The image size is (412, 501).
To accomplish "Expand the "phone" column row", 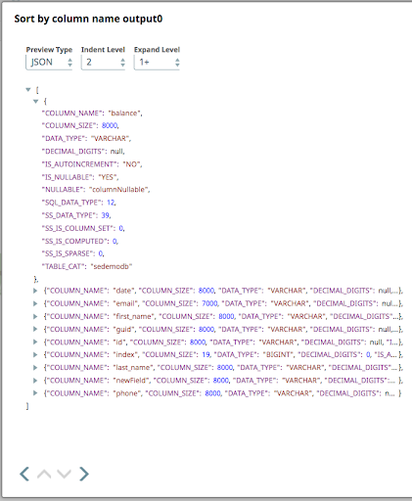I will pyautogui.click(x=35, y=393).
